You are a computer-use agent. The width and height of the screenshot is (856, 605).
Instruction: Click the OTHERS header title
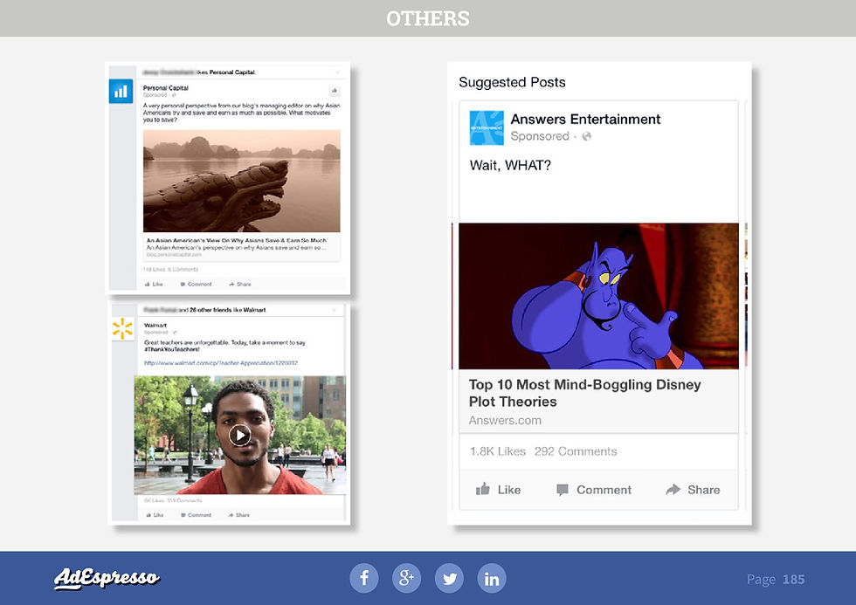428,18
